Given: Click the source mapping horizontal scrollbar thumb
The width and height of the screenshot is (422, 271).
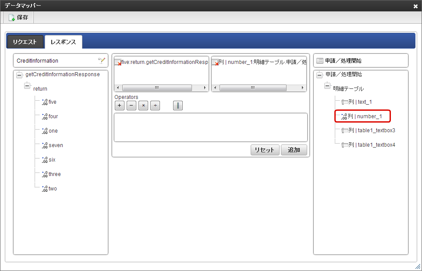Looking at the screenshot, I should pyautogui.click(x=157, y=88).
